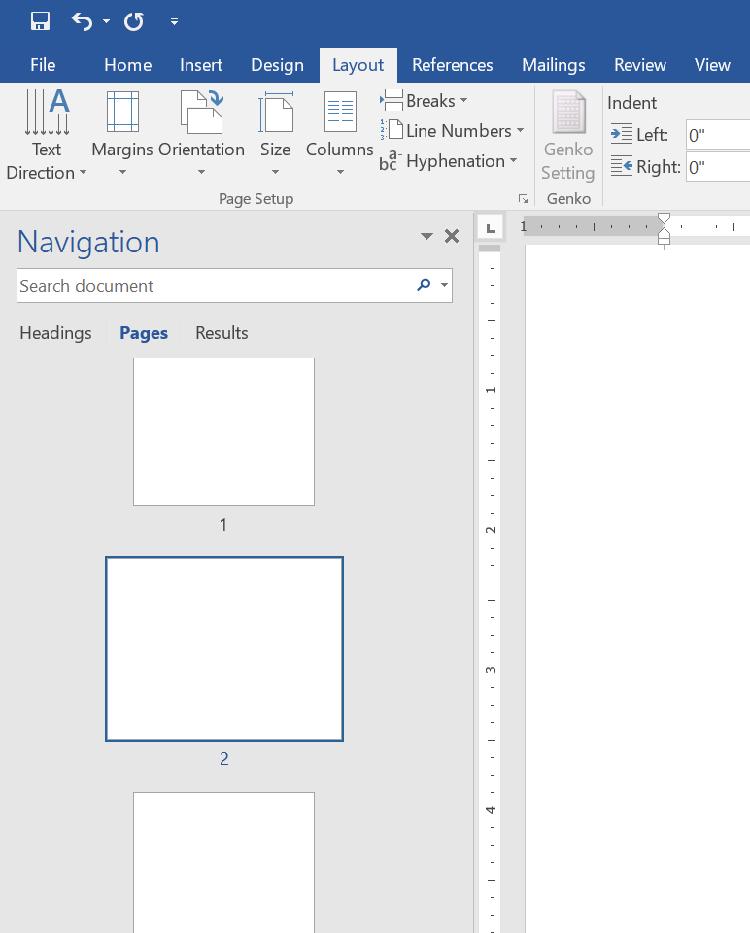Viewport: 750px width, 933px height.
Task: Open the page Size menu
Action: point(275,136)
